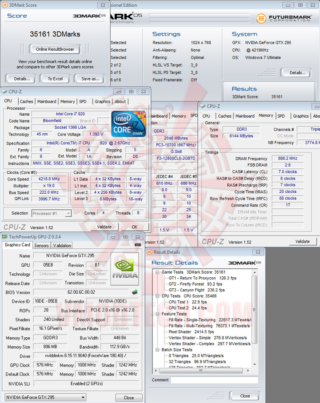Click the Futuremark orange logo icon
320x403 pixels.
(x=261, y=18)
